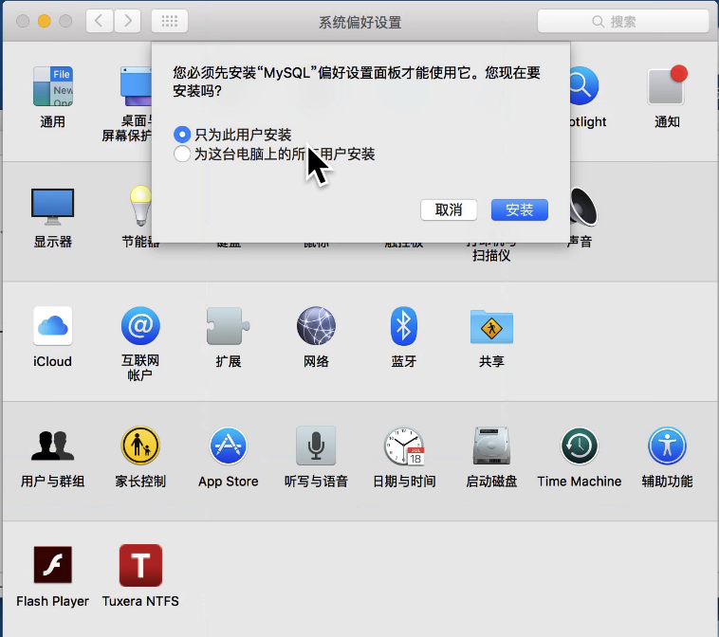Open Internet Accounts (互联网帐户) icon
The width and height of the screenshot is (719, 637).
(x=140, y=326)
